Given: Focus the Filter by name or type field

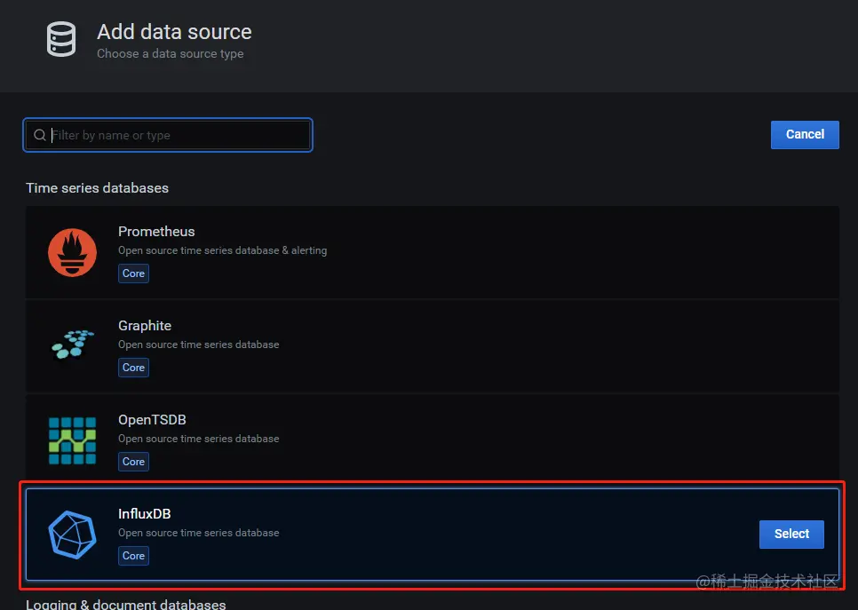Looking at the screenshot, I should 178,136.
